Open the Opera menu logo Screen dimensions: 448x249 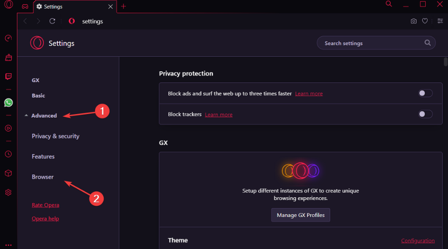click(8, 4)
